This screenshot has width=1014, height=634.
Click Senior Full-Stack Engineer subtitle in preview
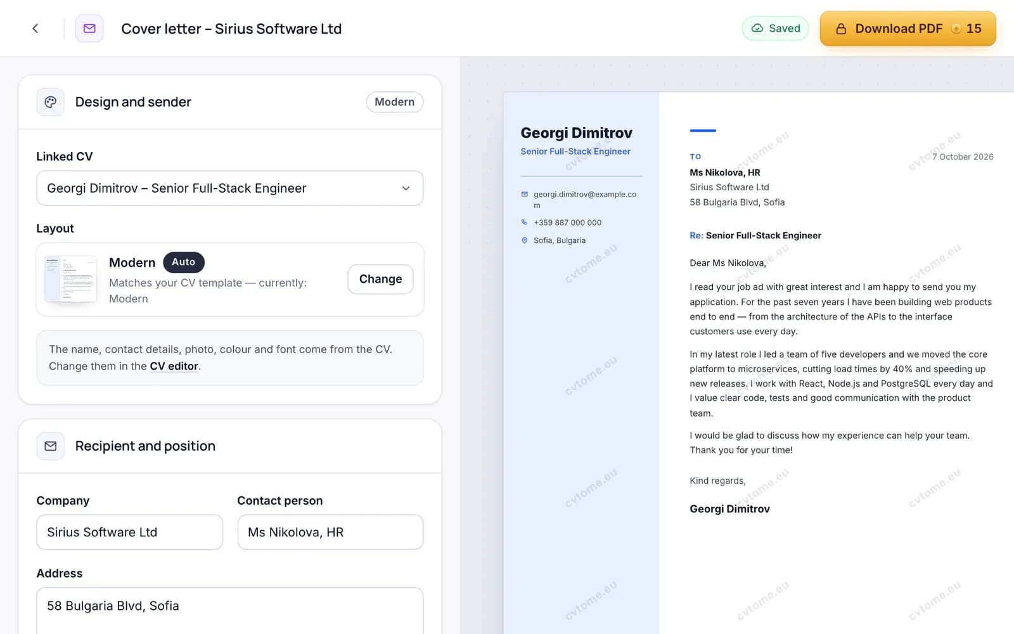click(575, 152)
